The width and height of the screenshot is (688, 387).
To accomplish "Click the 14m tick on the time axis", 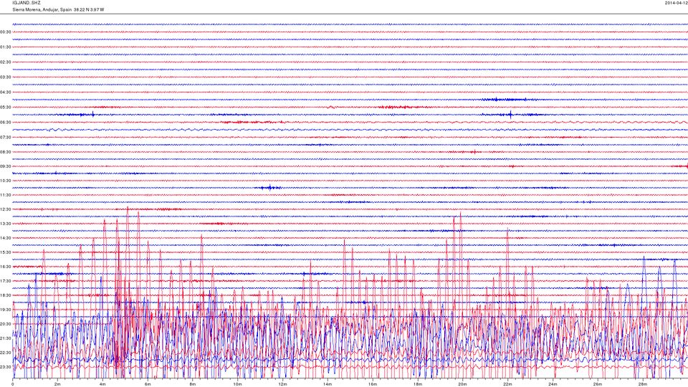I will pyautogui.click(x=328, y=384).
